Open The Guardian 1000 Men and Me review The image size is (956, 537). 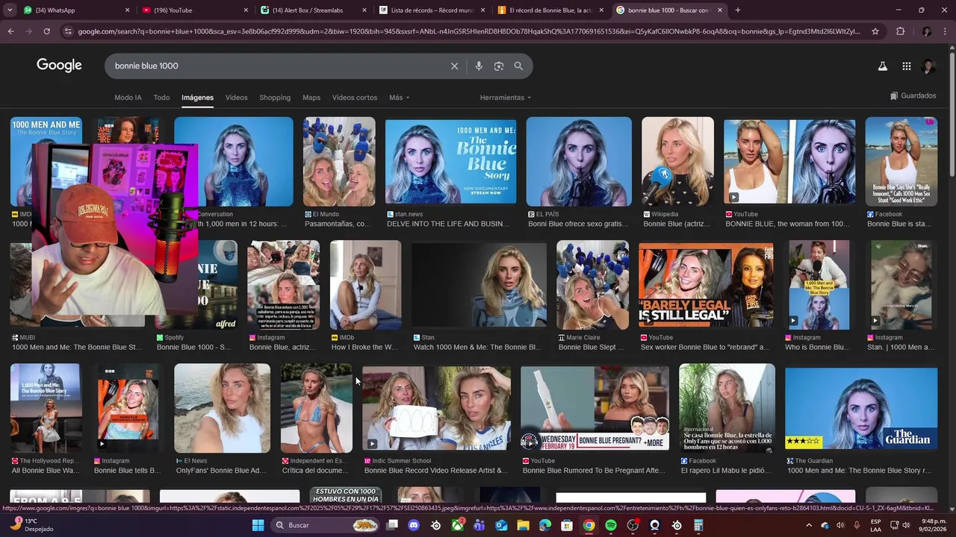859,471
